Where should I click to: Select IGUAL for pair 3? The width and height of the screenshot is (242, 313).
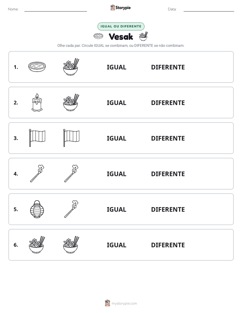click(x=116, y=138)
